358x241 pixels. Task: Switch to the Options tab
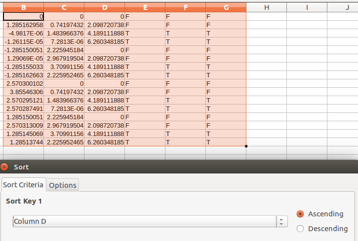coord(63,185)
